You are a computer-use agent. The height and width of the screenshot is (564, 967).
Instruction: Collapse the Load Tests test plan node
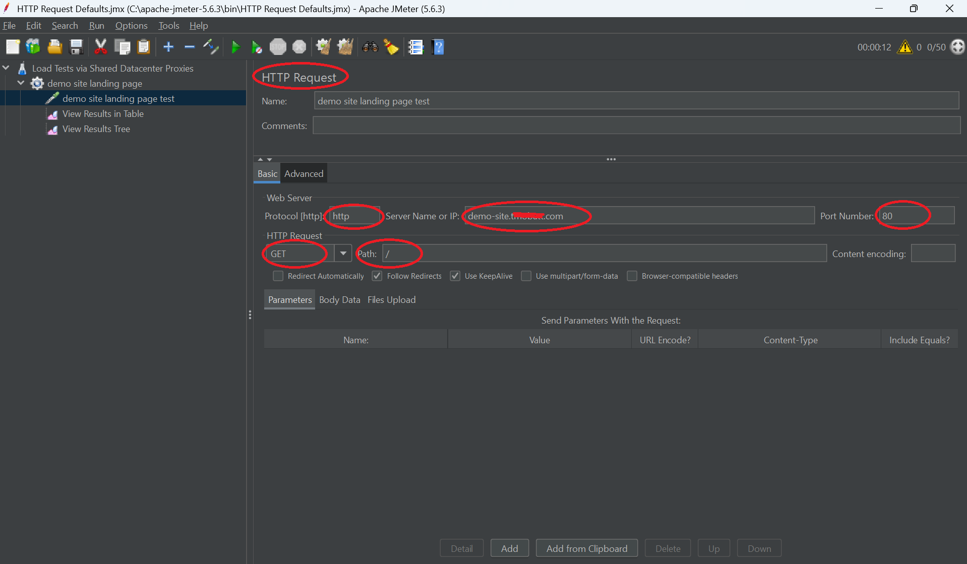(x=7, y=68)
